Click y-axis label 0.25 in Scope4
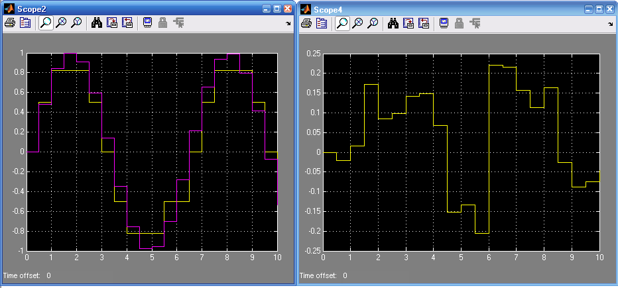 [x=314, y=54]
